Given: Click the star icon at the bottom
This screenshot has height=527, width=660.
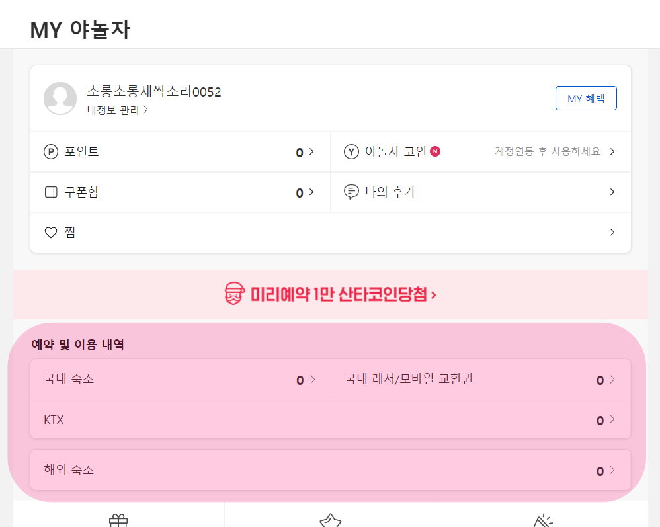Looking at the screenshot, I should 331,520.
